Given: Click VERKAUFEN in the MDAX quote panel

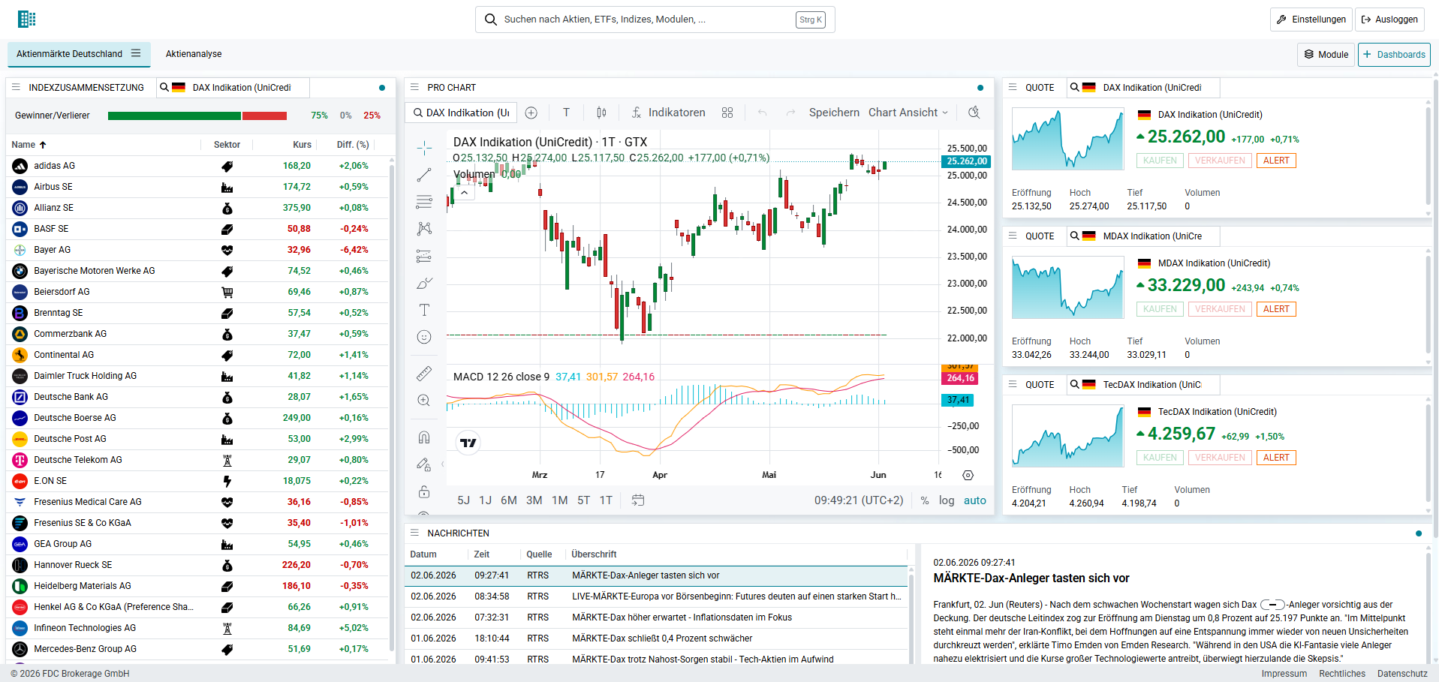Looking at the screenshot, I should click(1220, 309).
